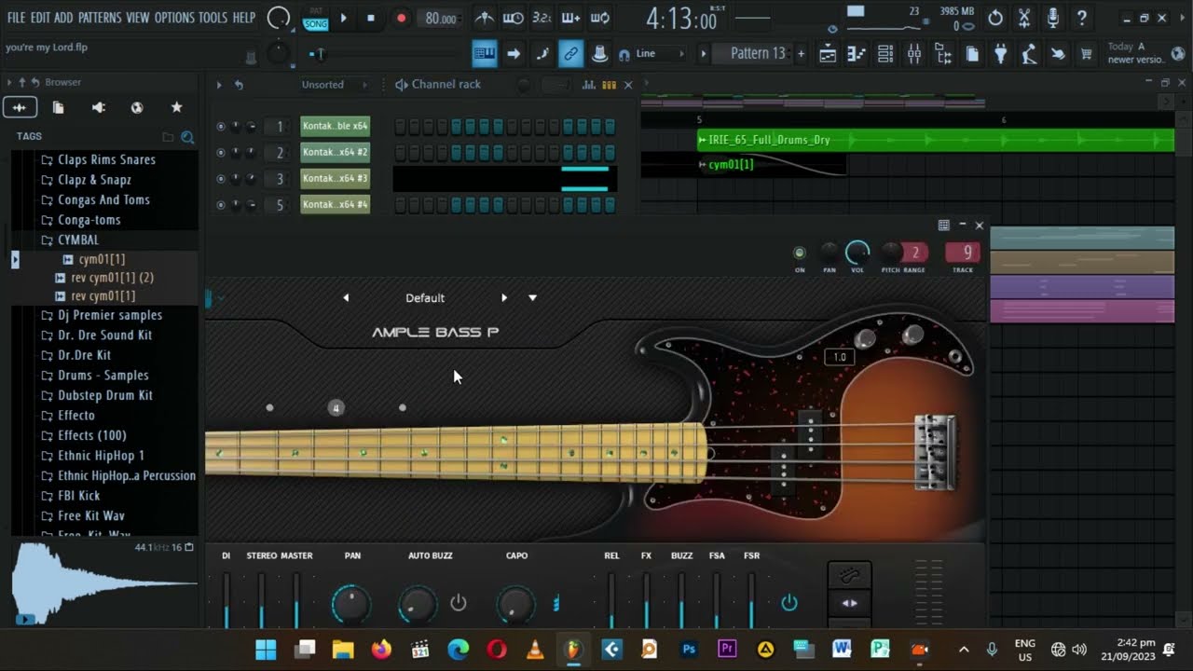Toggle the AUTO BUZZ power button

click(x=459, y=603)
